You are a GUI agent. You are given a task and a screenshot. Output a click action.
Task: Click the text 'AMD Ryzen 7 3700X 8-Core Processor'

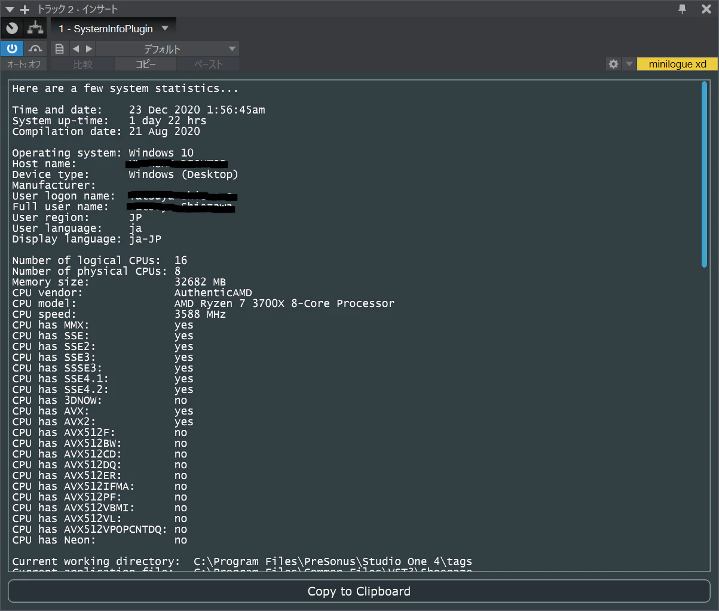284,303
